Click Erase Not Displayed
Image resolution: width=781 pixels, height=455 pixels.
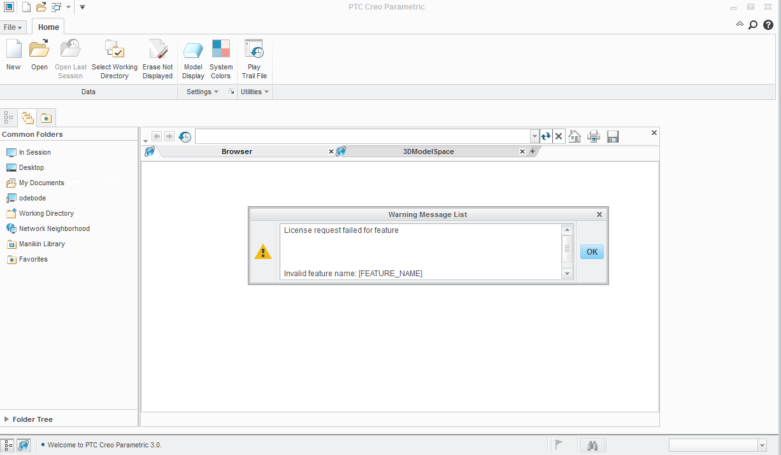157,59
